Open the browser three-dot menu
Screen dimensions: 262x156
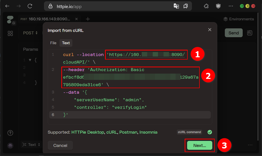click(231, 6)
